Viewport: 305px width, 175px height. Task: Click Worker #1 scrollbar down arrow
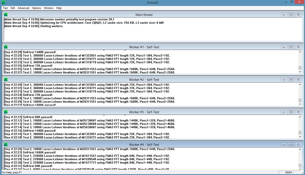pos(300,72)
